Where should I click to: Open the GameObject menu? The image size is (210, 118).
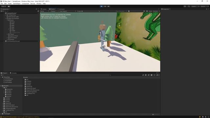17,4
